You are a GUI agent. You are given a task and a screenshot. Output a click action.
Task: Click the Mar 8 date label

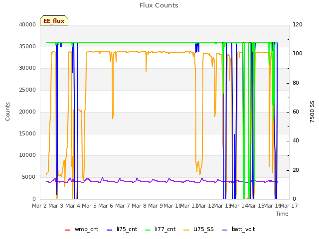tap(139, 206)
